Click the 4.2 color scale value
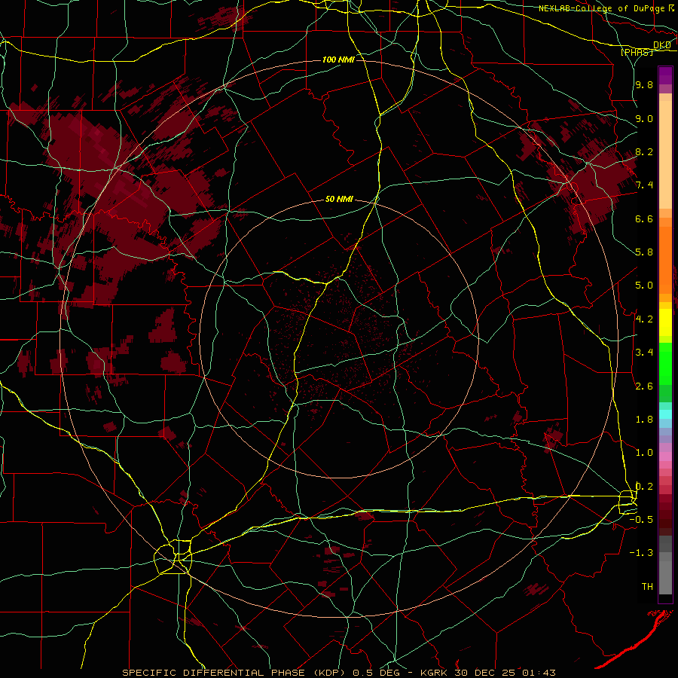678x678 pixels. (644, 319)
